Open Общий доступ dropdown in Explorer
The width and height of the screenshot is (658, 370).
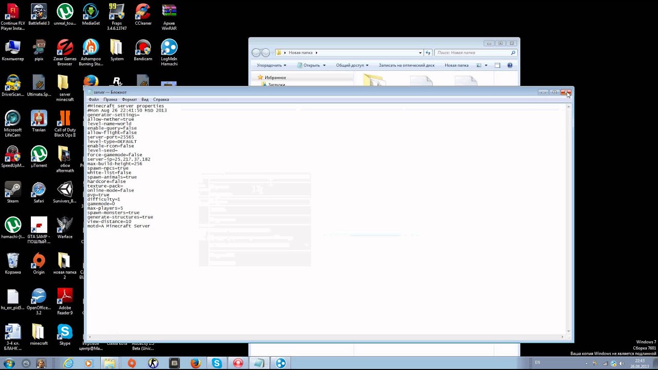pyautogui.click(x=352, y=65)
